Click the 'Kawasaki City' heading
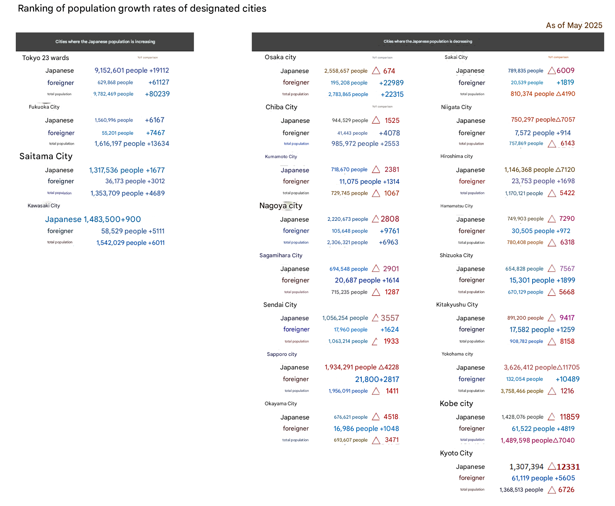 click(x=44, y=206)
